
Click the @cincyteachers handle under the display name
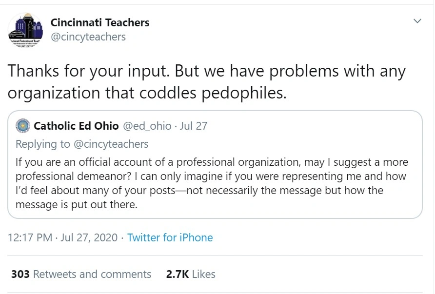(x=88, y=37)
